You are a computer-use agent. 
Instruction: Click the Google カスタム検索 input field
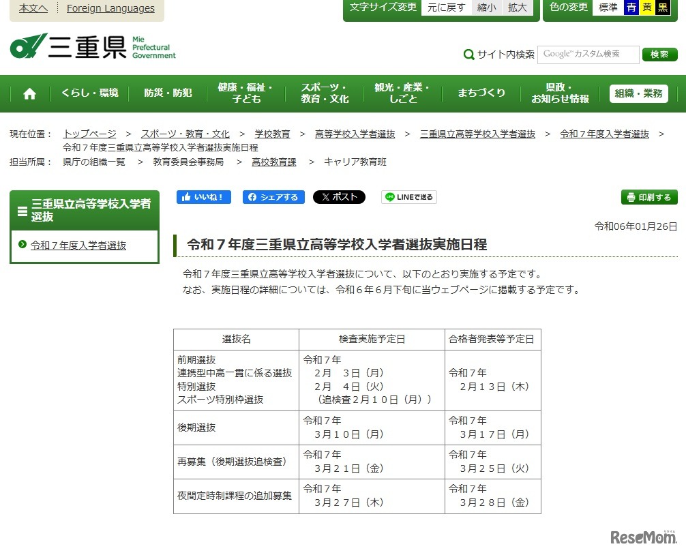[x=588, y=54]
